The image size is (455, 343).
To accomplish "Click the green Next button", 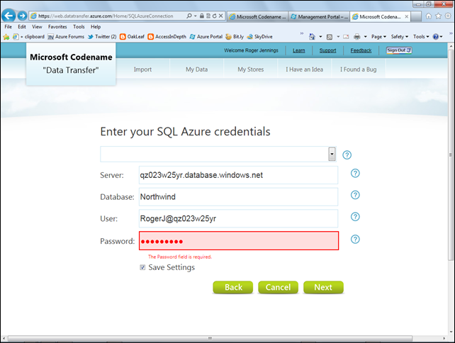I will click(x=323, y=287).
